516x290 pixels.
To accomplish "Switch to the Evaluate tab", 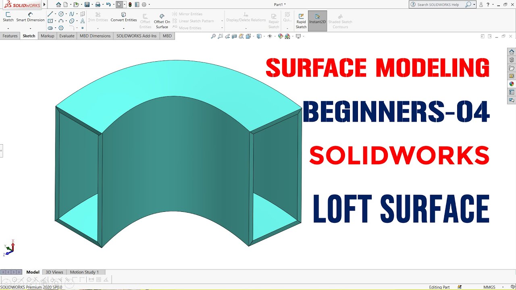I will click(x=67, y=36).
